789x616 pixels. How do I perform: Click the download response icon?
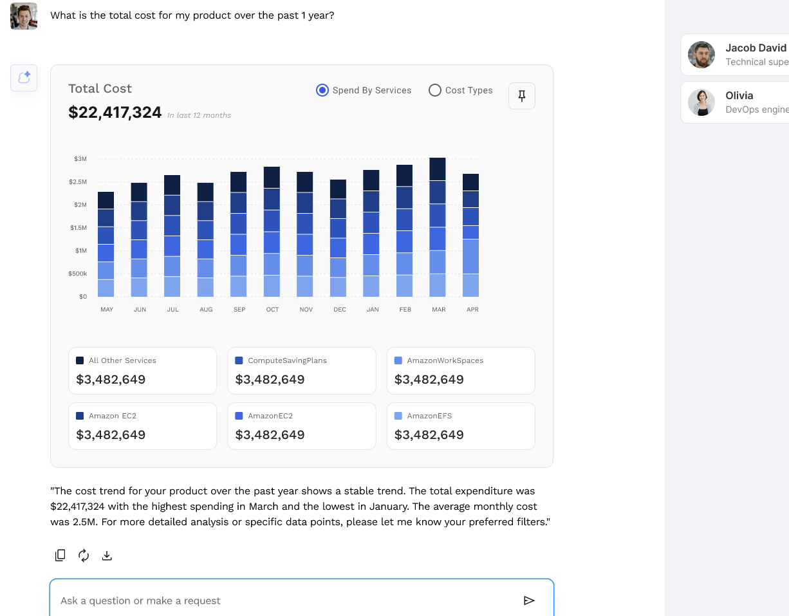[x=107, y=555]
